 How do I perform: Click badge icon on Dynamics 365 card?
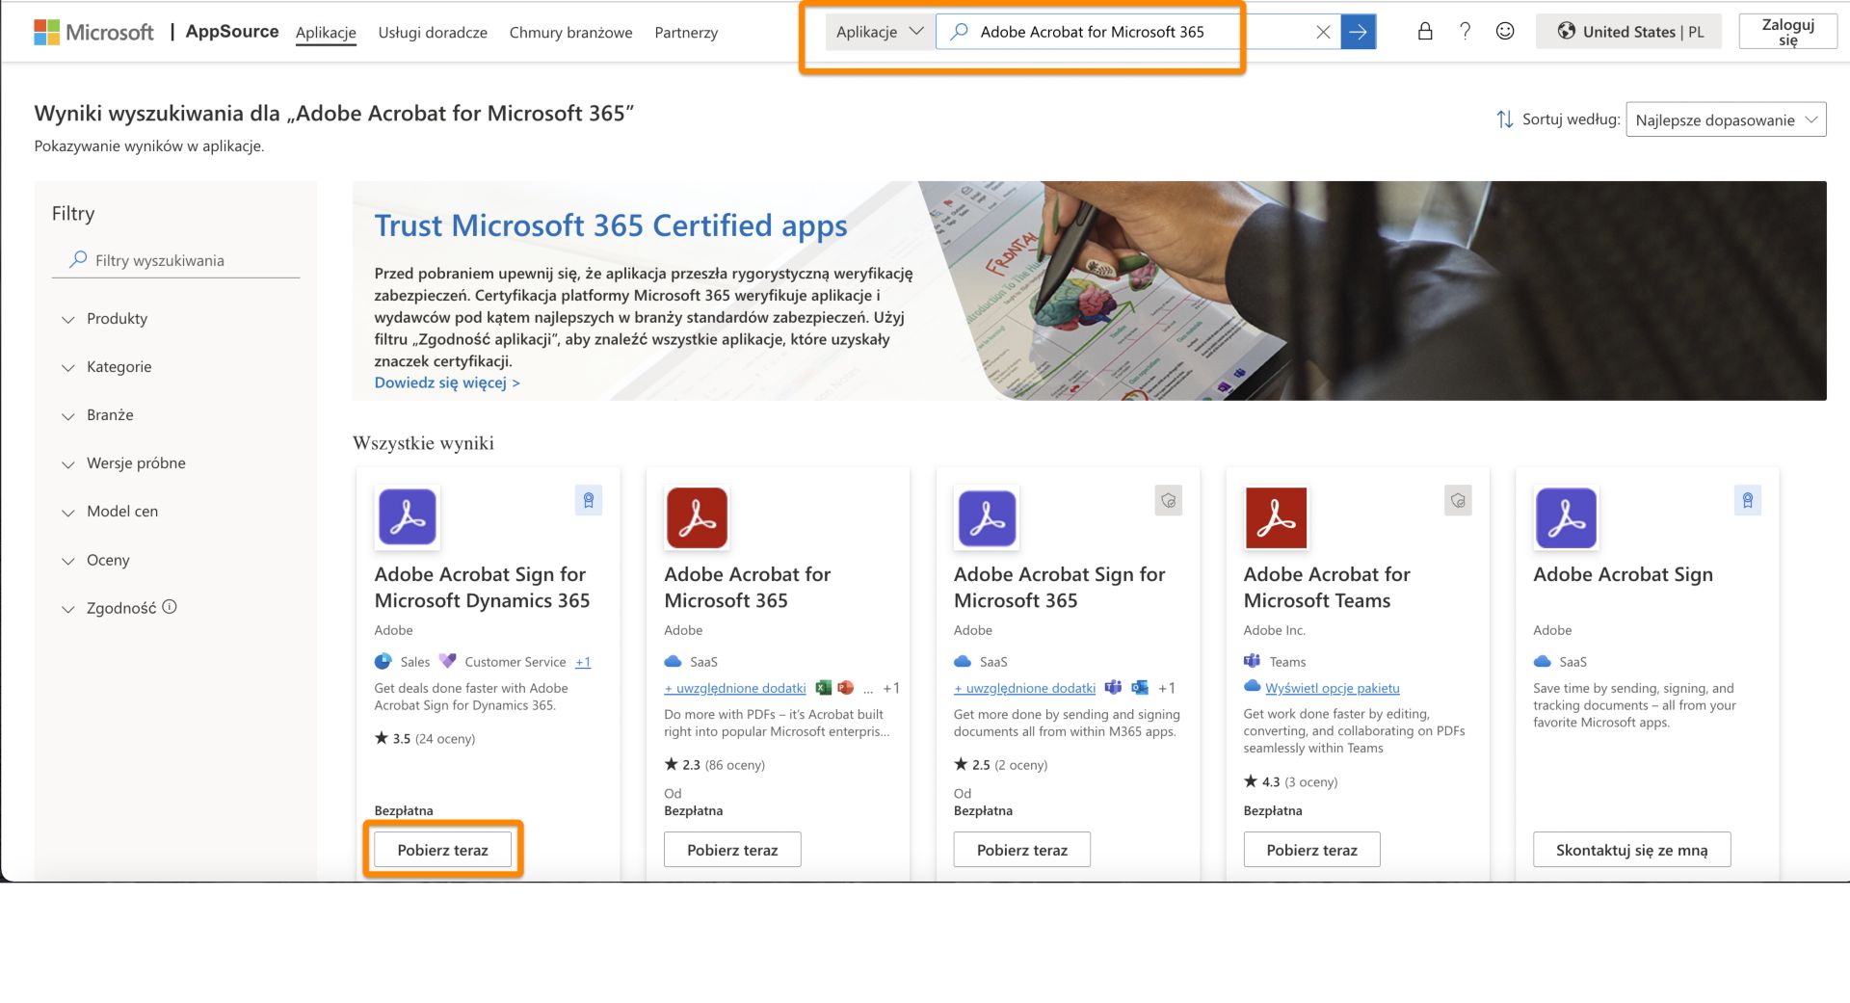(x=589, y=500)
